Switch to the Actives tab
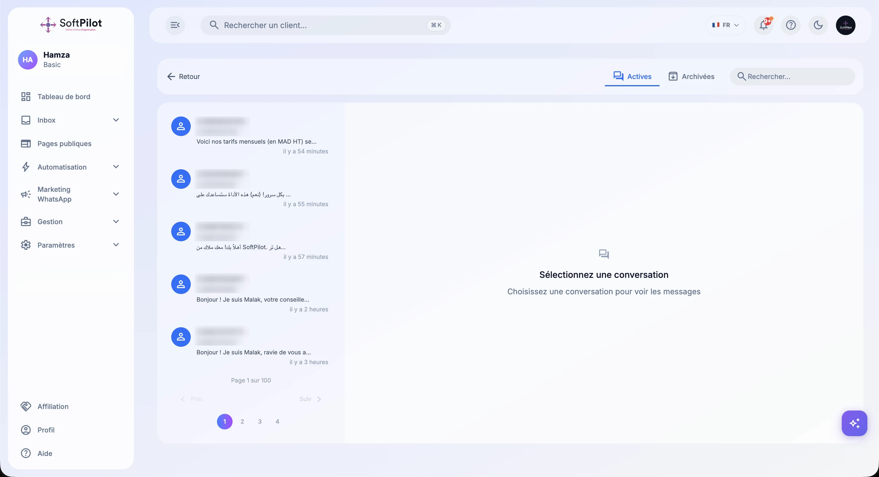Screen dimensions: 879x477 click(632, 76)
